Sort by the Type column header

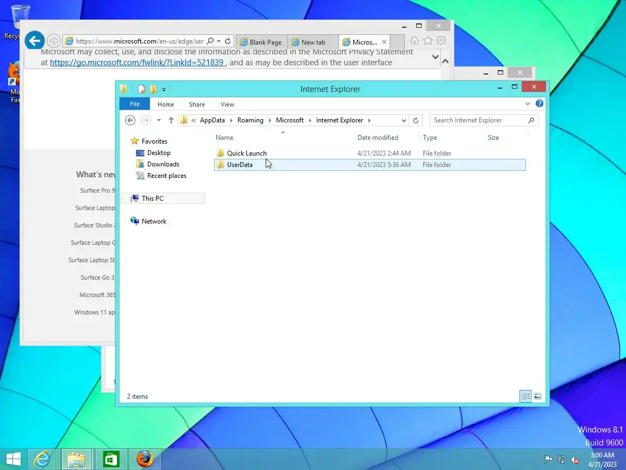tap(430, 138)
